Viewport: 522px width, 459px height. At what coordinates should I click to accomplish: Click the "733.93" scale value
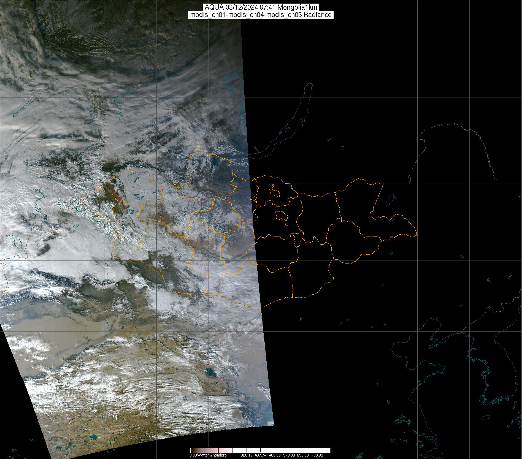pyautogui.click(x=317, y=455)
